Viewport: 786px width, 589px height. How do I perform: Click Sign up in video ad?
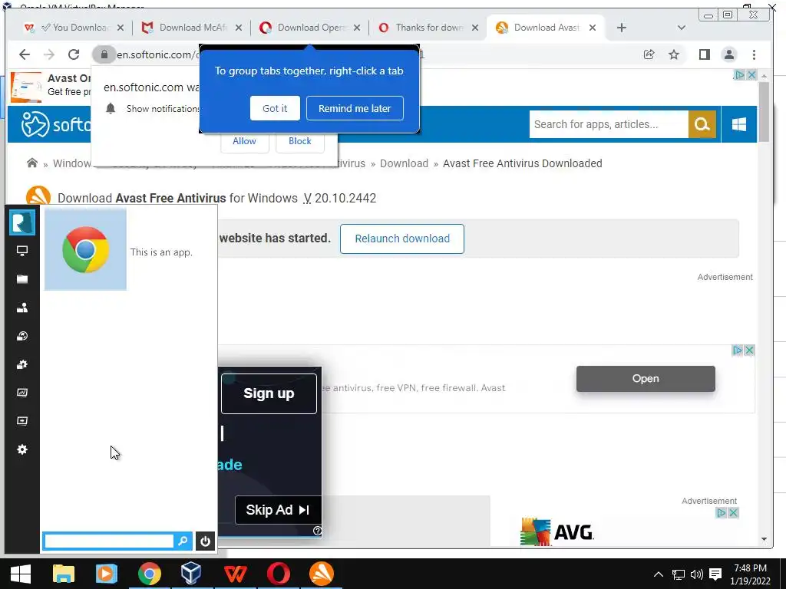coord(269,393)
